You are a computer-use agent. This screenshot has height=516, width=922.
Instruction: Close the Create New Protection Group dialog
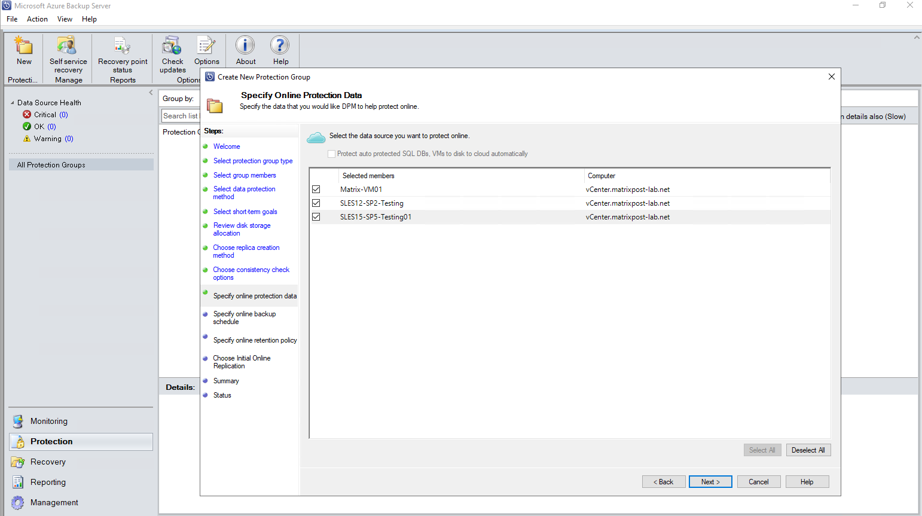coord(831,77)
